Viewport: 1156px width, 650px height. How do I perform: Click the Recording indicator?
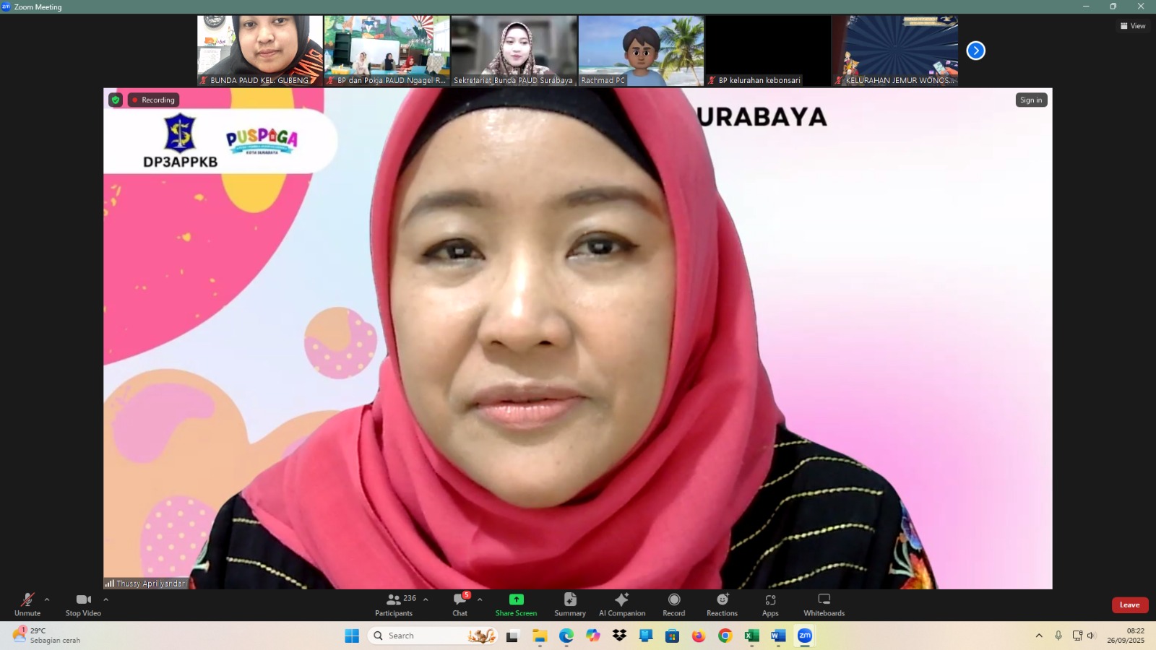point(153,100)
